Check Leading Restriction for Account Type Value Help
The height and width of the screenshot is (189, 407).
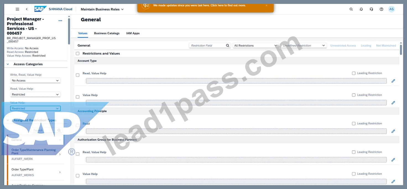point(354,95)
